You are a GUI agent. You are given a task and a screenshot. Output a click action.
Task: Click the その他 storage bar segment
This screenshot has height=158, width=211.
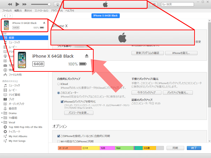tap(149, 148)
